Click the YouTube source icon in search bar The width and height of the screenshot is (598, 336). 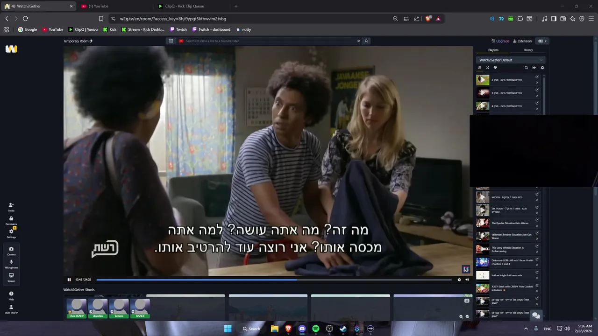click(x=181, y=41)
